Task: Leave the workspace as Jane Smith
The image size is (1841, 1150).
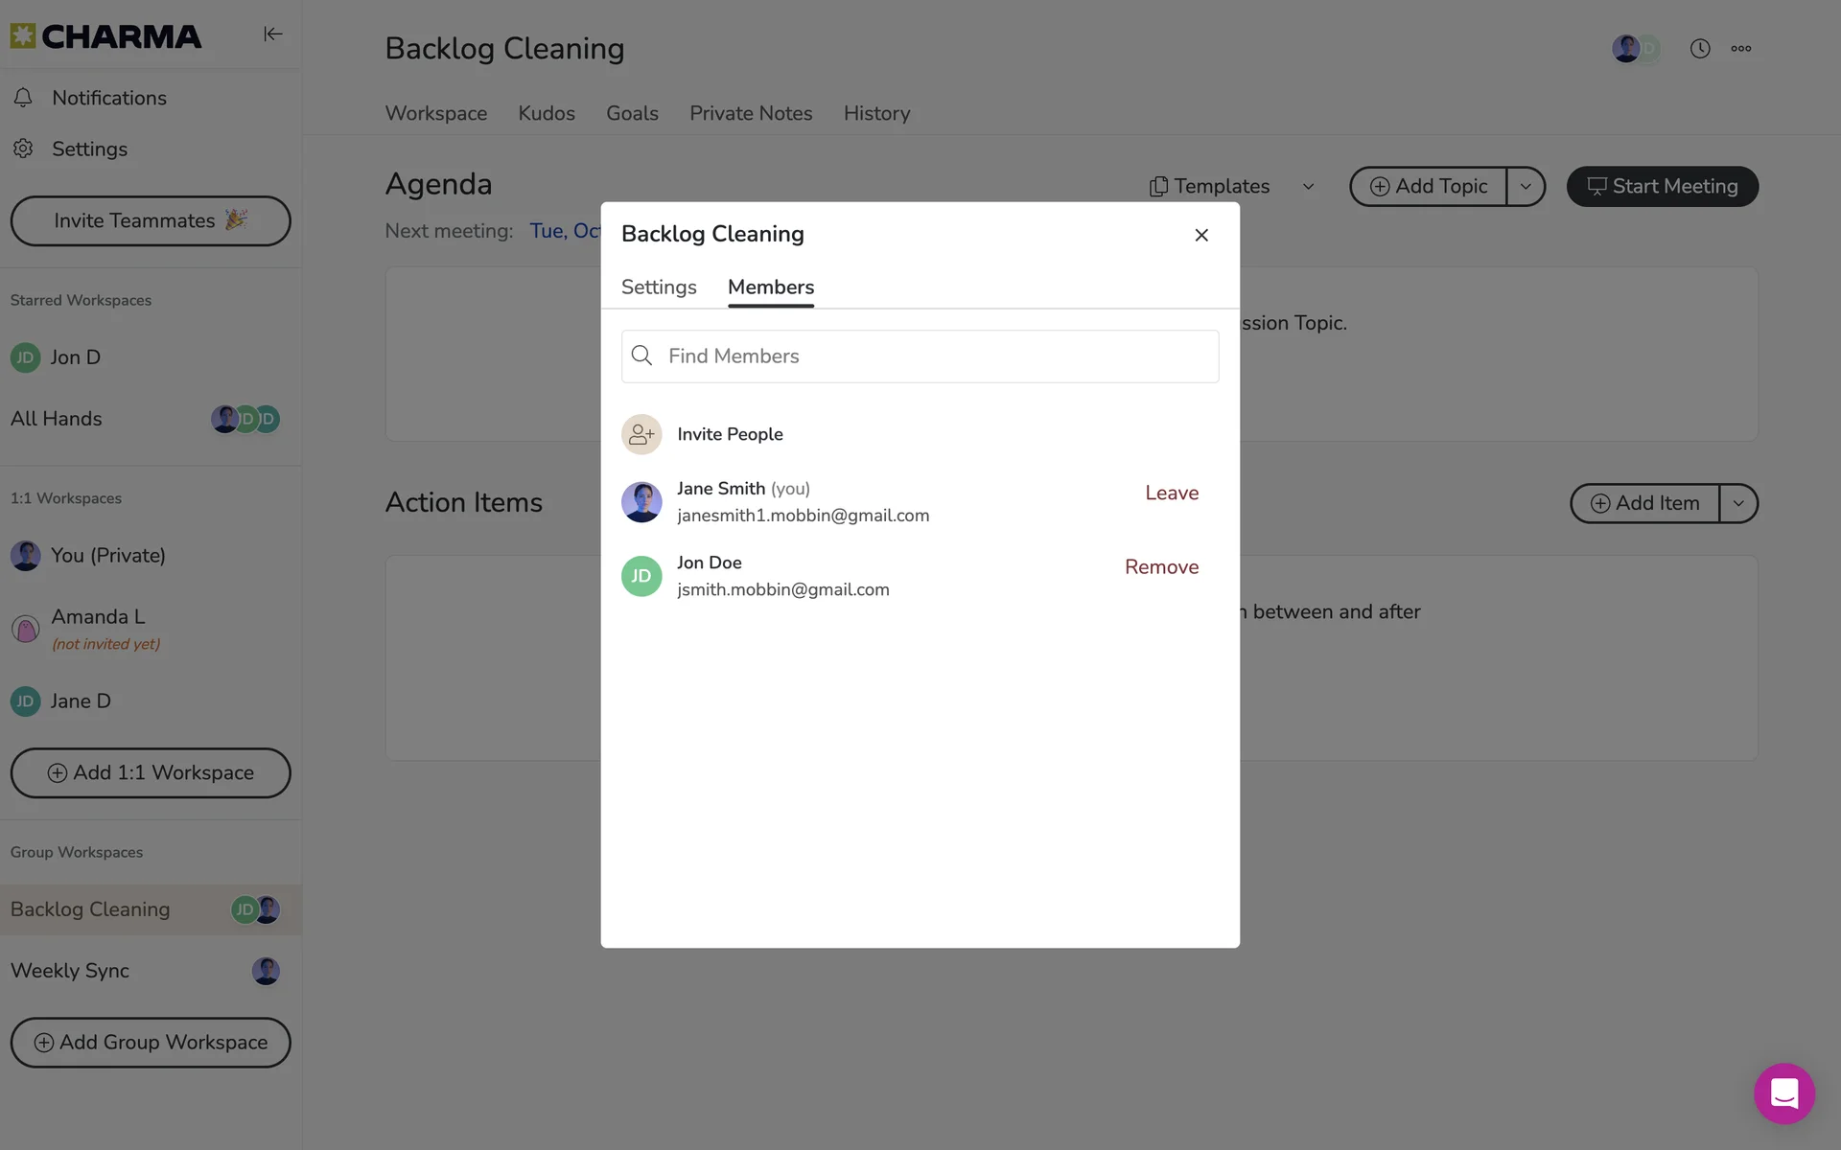Action: [1172, 493]
